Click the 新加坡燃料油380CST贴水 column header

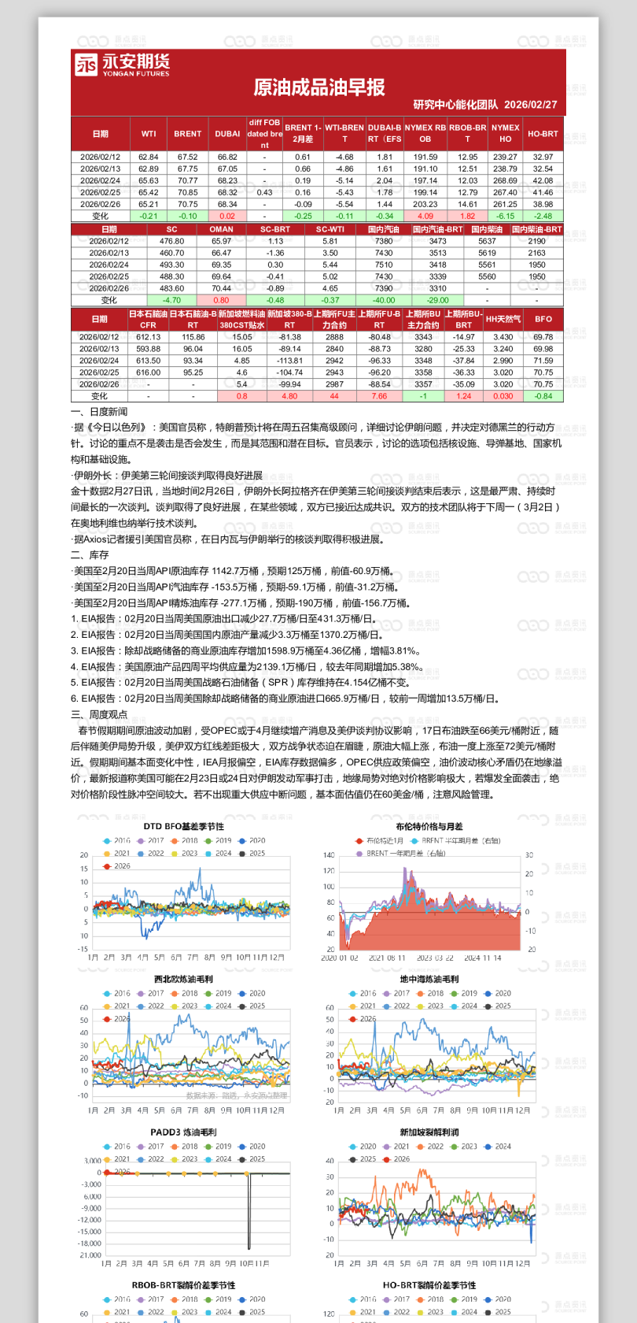coord(241,319)
